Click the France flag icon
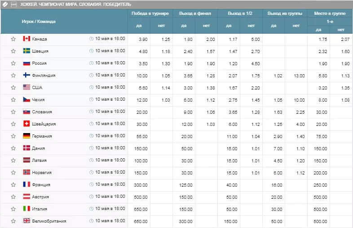353x228 pixels. [x=26, y=184]
